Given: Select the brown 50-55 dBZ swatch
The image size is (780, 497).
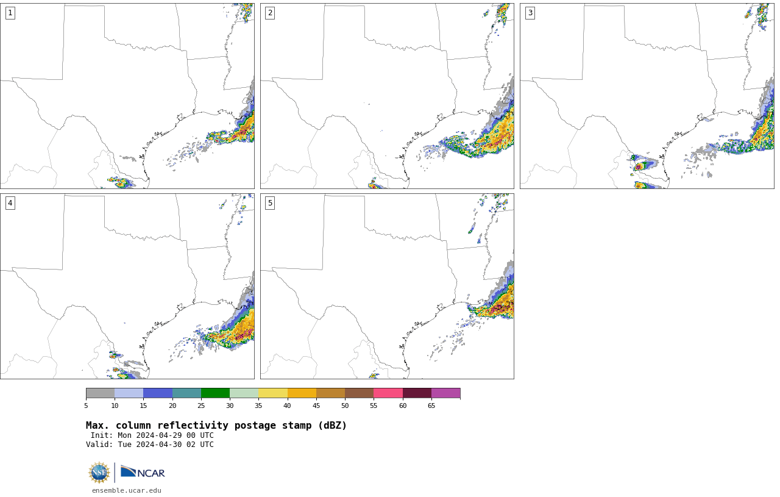Looking at the screenshot, I should pos(360,393).
